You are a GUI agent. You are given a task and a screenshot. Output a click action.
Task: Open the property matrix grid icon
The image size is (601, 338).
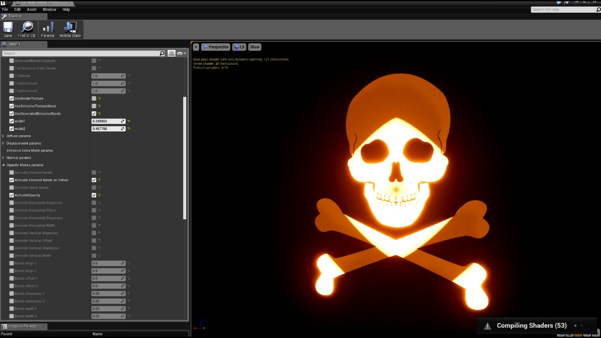point(171,54)
